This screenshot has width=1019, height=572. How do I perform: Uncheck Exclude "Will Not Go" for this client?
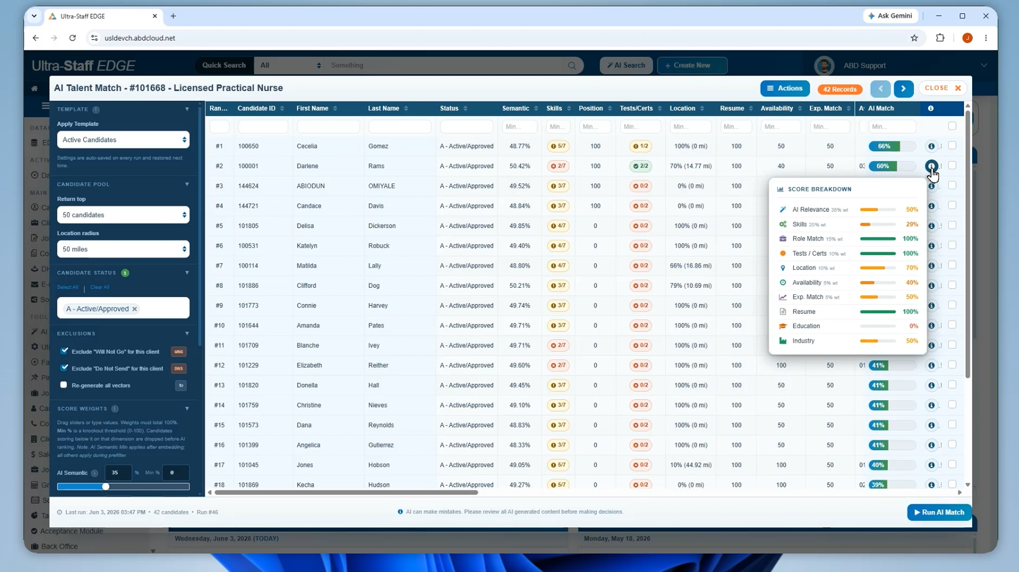pos(64,351)
